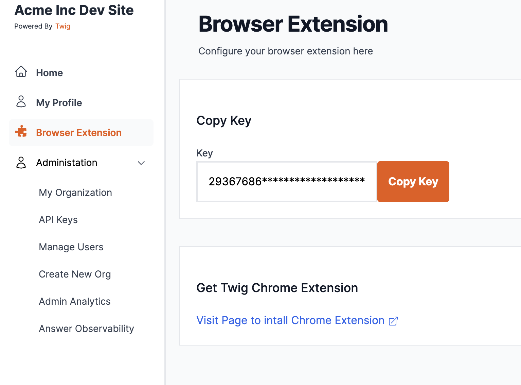Follow Visit Page to intall Chrome Extension link

(x=290, y=320)
